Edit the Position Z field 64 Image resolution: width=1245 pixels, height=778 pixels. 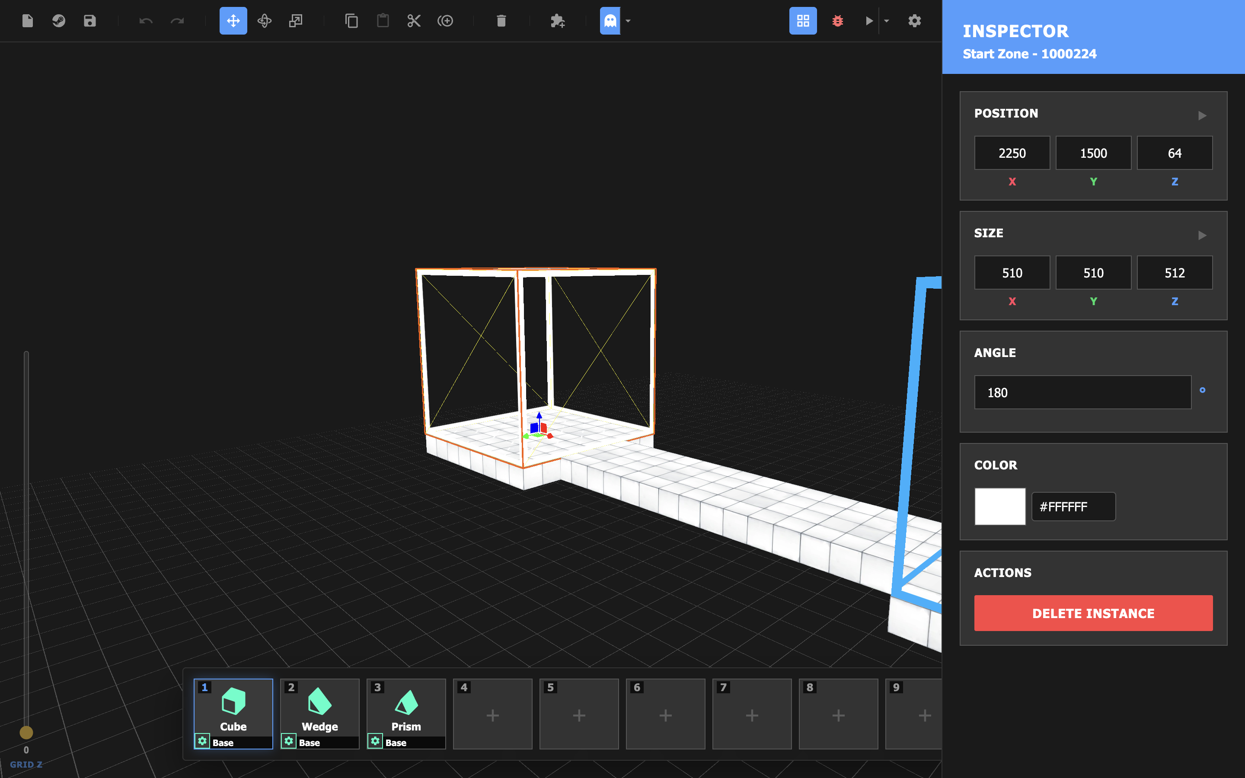[x=1175, y=153]
